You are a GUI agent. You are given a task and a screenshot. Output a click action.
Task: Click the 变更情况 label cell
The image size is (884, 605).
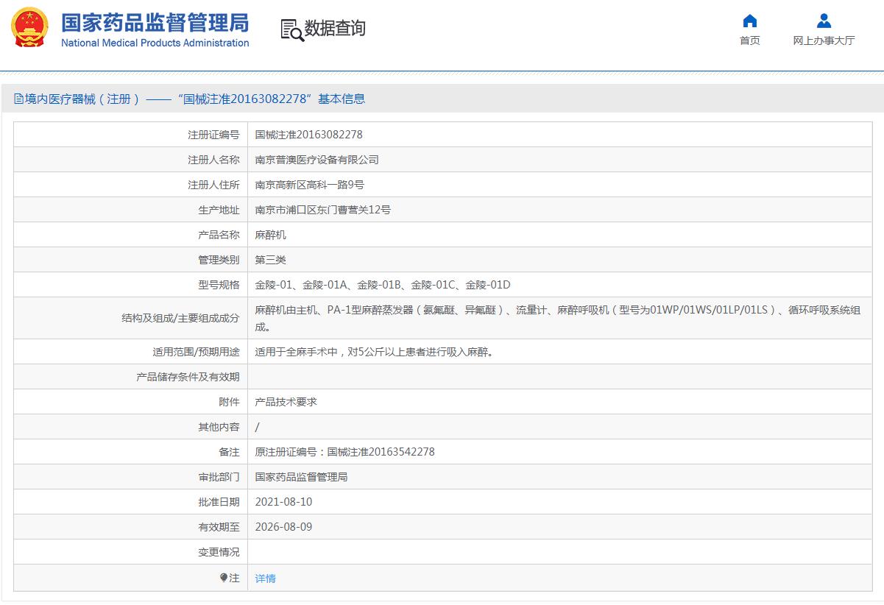131,552
